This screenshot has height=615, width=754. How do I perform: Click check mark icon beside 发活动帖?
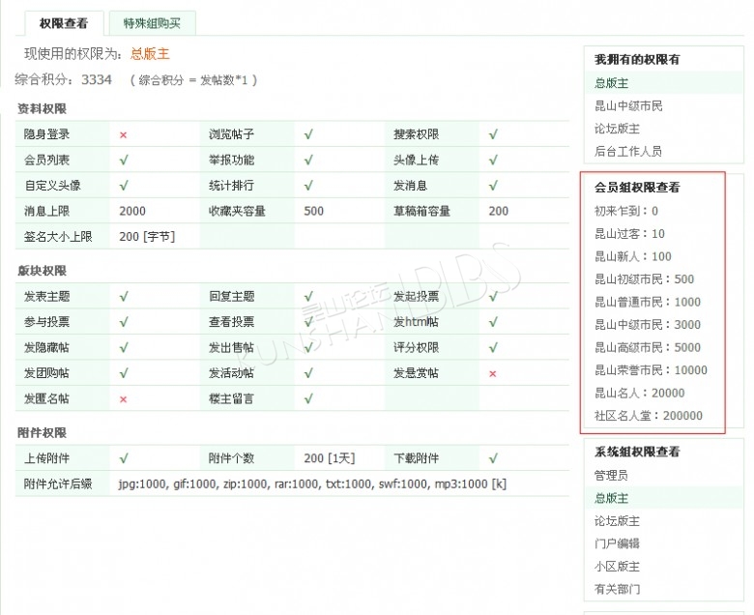pyautogui.click(x=308, y=373)
